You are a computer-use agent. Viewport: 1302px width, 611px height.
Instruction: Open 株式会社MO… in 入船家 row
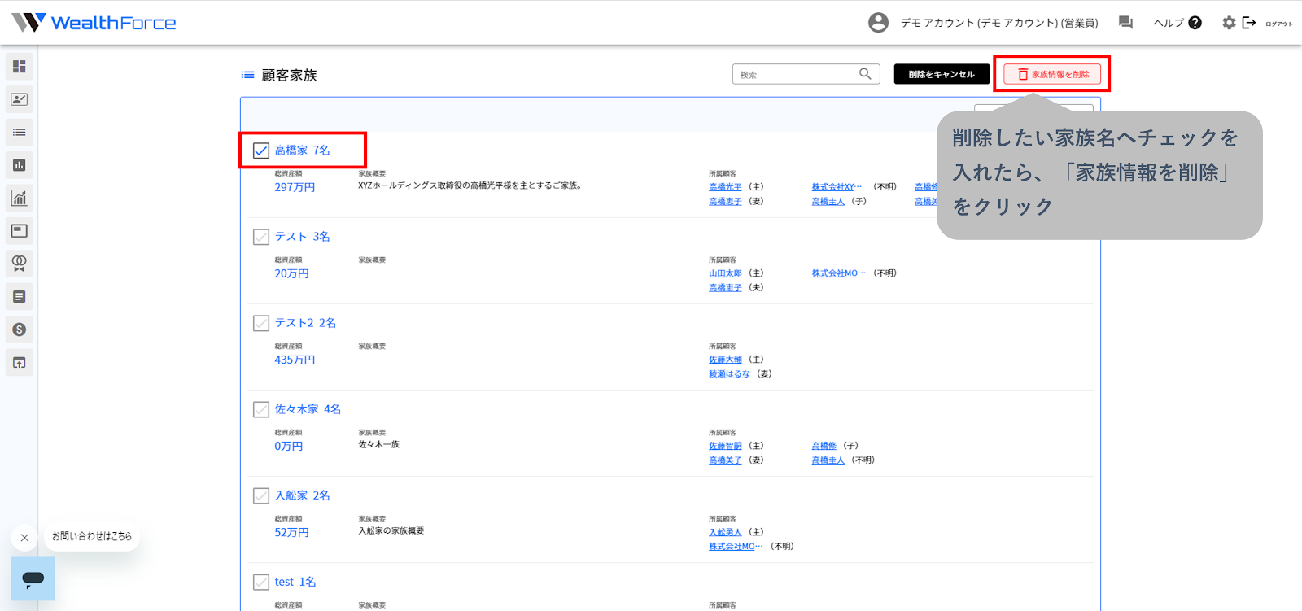point(736,547)
